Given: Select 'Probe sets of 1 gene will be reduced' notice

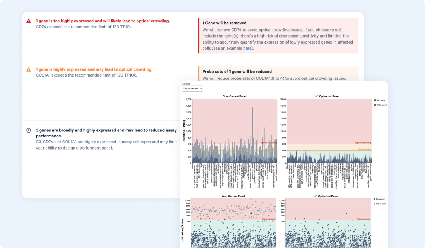Looking at the screenshot, I should [237, 71].
